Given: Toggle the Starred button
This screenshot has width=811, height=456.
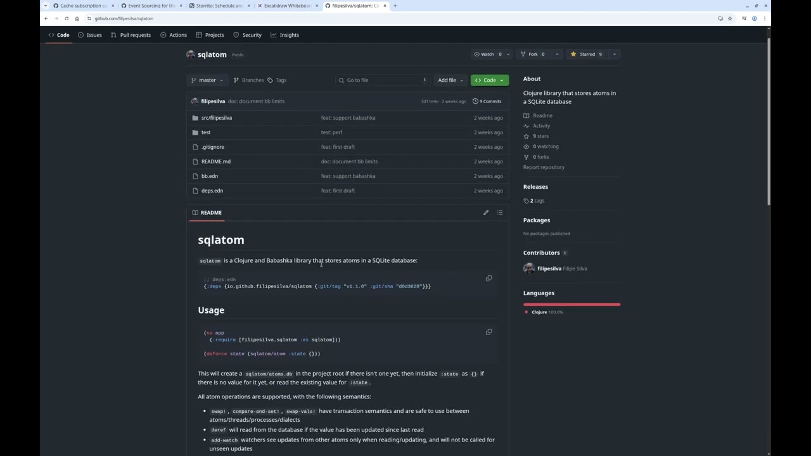Looking at the screenshot, I should tap(587, 54).
